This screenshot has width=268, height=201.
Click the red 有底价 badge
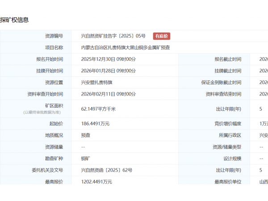[161, 36]
